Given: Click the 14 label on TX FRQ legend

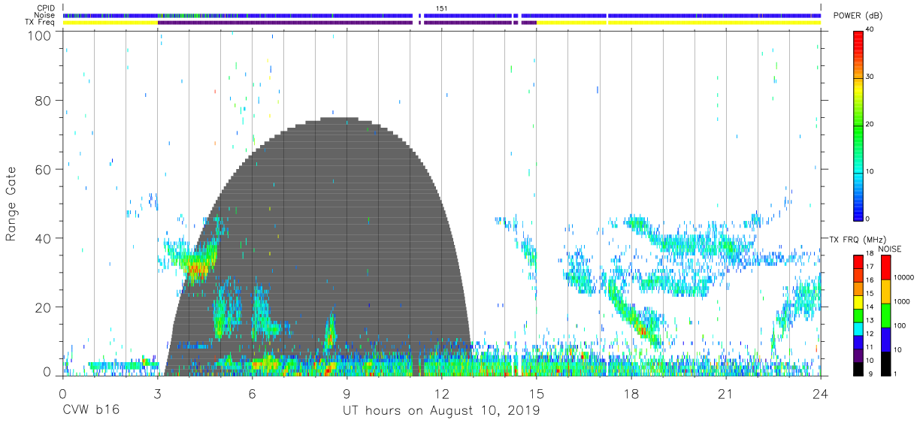Looking at the screenshot, I should point(870,307).
